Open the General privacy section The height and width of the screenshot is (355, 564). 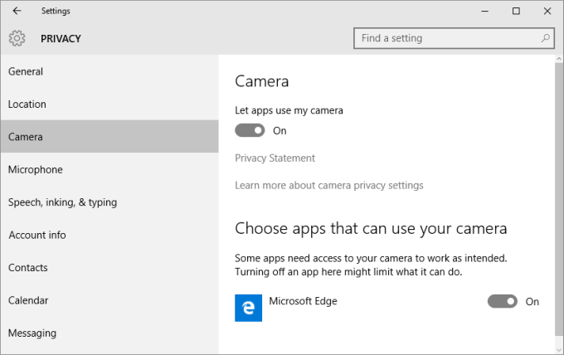(26, 71)
